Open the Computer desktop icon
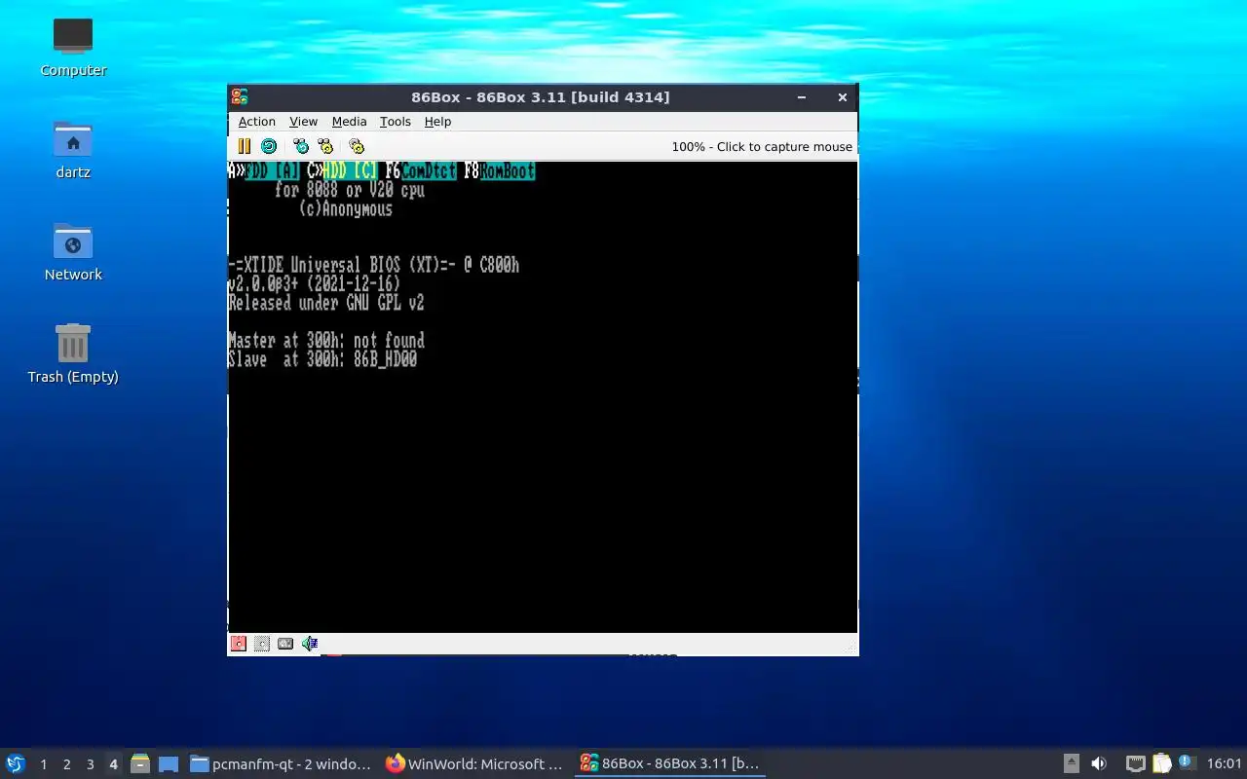1247x779 pixels. pyautogui.click(x=73, y=47)
